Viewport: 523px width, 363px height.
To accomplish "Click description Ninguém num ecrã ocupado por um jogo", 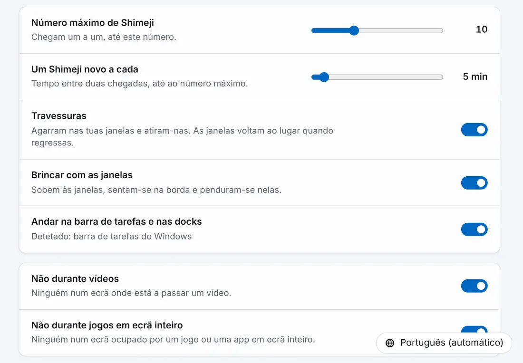I will (173, 339).
